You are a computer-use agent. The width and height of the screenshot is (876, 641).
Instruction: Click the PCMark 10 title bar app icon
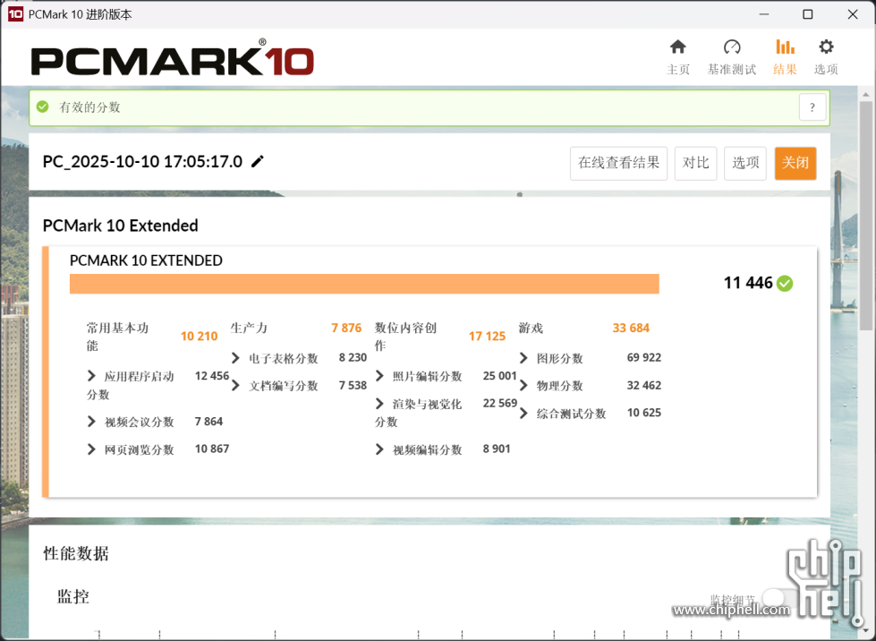pos(15,14)
